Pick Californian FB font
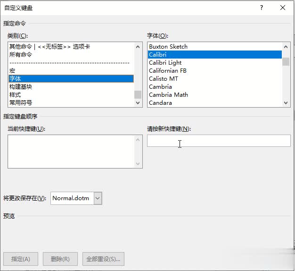Viewport: 295px width, 271px height. click(x=215, y=71)
